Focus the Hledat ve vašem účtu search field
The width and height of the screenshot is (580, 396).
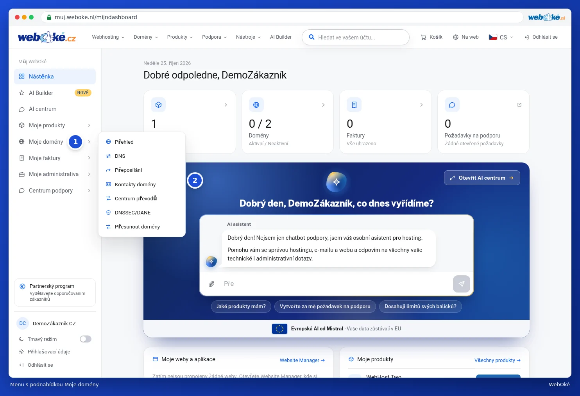[x=356, y=37]
